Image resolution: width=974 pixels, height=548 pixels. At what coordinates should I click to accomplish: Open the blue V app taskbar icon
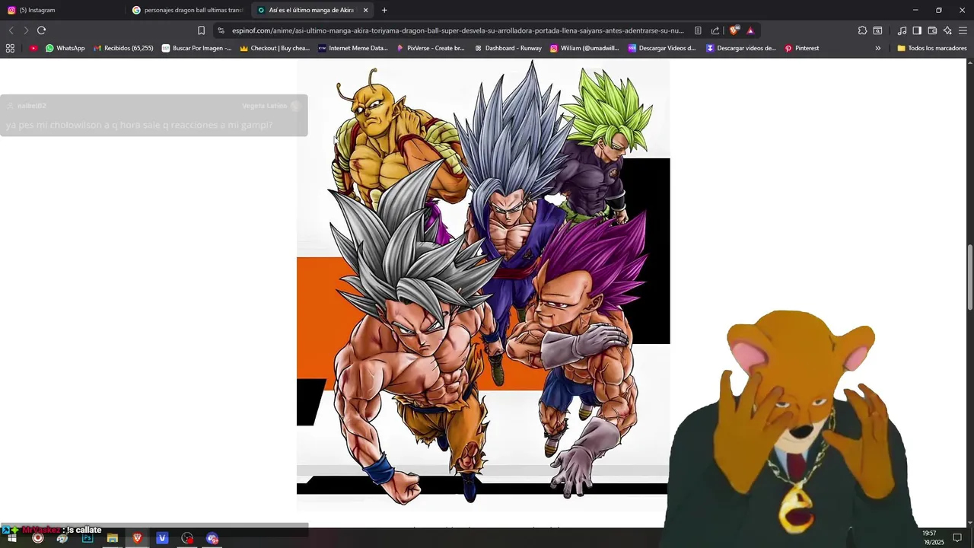pyautogui.click(x=162, y=538)
